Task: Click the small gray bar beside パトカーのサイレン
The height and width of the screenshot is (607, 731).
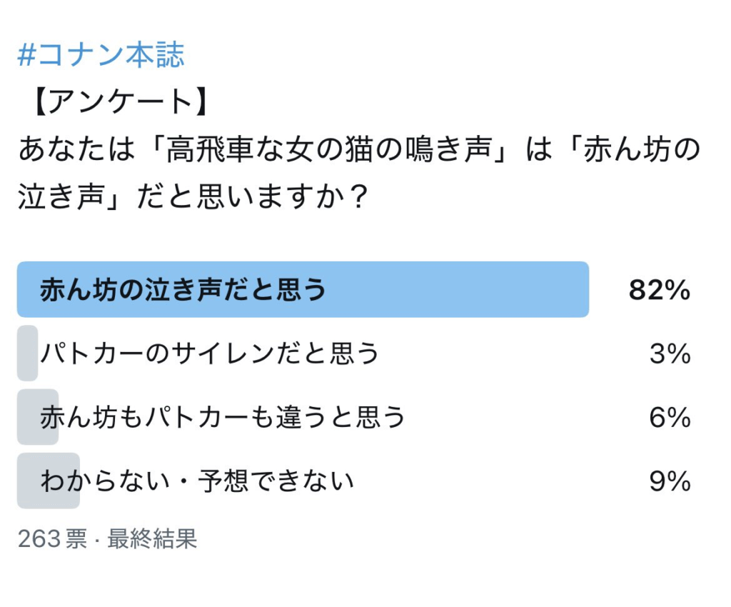Action: pos(28,353)
